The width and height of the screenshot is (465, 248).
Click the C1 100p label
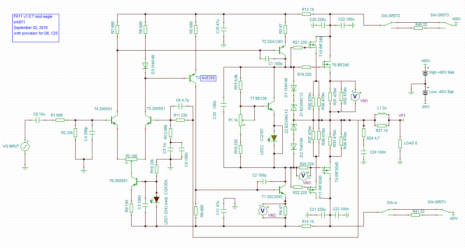pos(275,63)
